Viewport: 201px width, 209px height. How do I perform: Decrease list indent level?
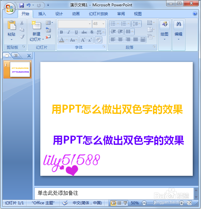[x=113, y=32]
